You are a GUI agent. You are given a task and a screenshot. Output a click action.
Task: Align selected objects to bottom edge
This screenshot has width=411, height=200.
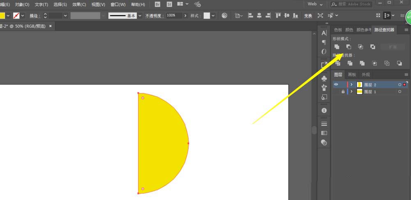tap(296, 16)
